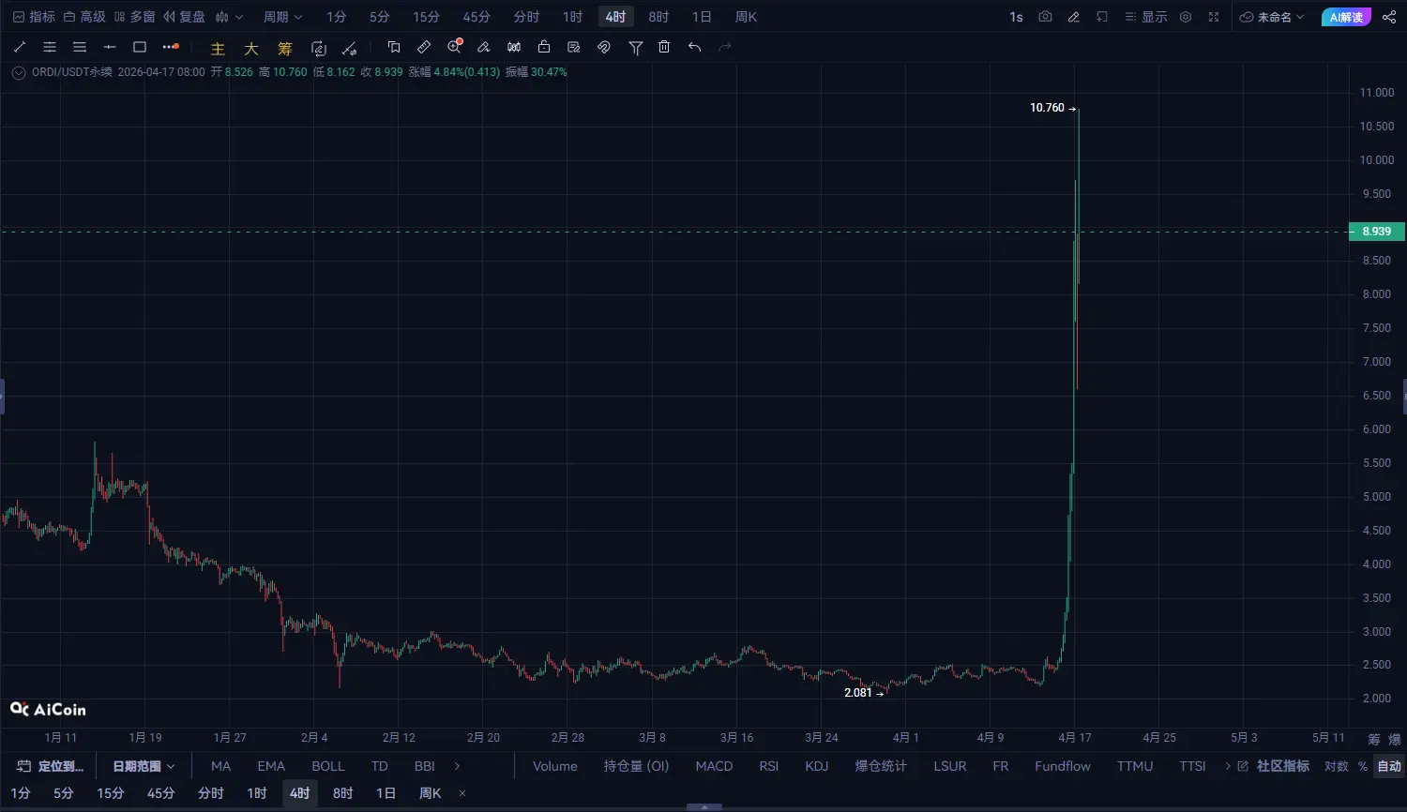Click 定位到 locate button
This screenshot has width=1407, height=812.
pyautogui.click(x=51, y=766)
